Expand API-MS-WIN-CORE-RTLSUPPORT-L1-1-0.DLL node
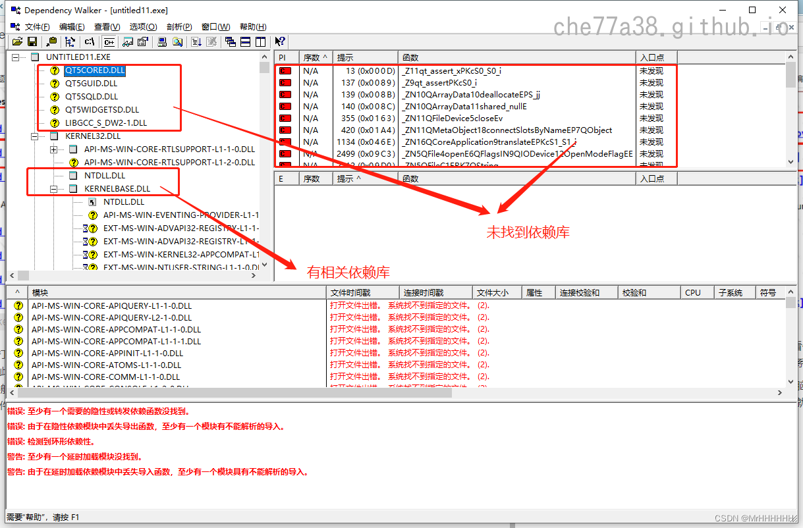This screenshot has width=803, height=528. click(54, 149)
